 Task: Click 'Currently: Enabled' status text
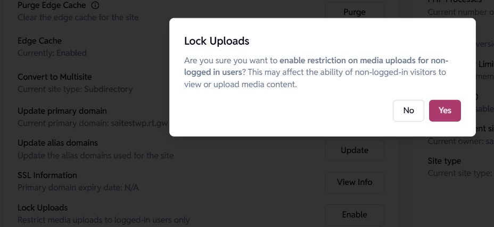point(52,53)
